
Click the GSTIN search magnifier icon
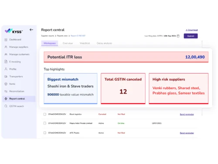(x=6, y=106)
